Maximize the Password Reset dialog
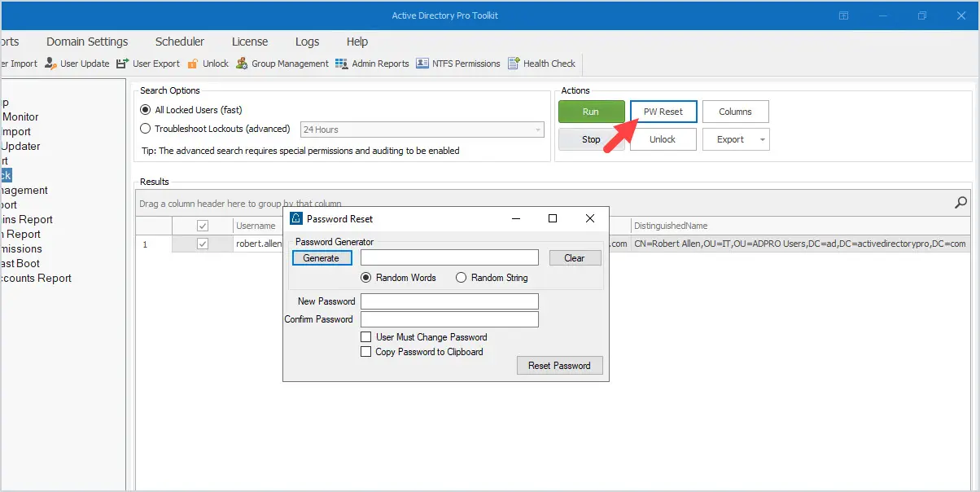This screenshot has width=980, height=492. tap(553, 218)
